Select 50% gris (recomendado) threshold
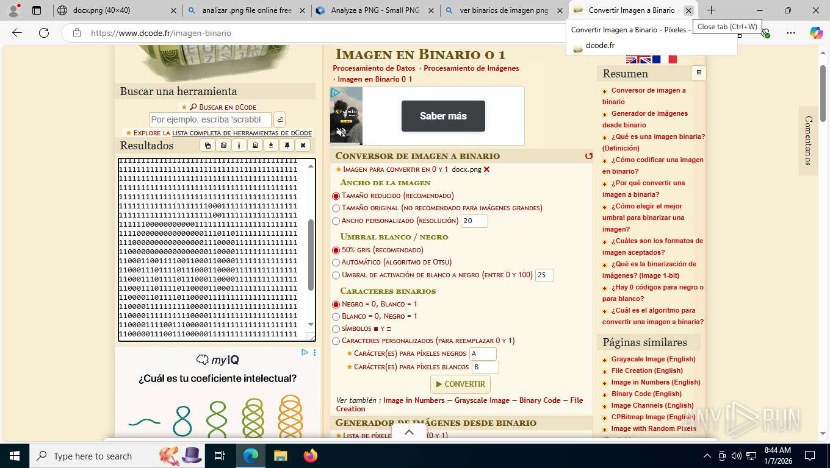The image size is (830, 468). click(x=336, y=250)
